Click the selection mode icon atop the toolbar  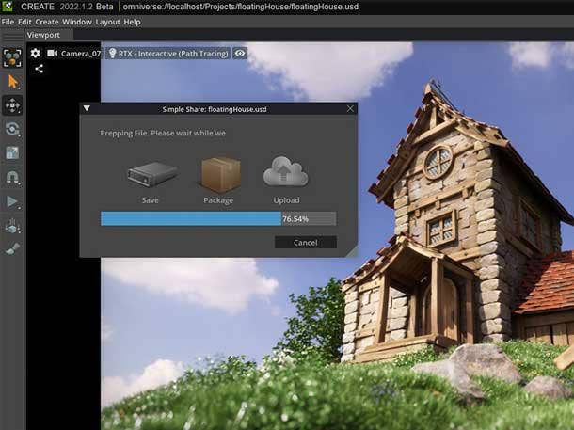12,56
